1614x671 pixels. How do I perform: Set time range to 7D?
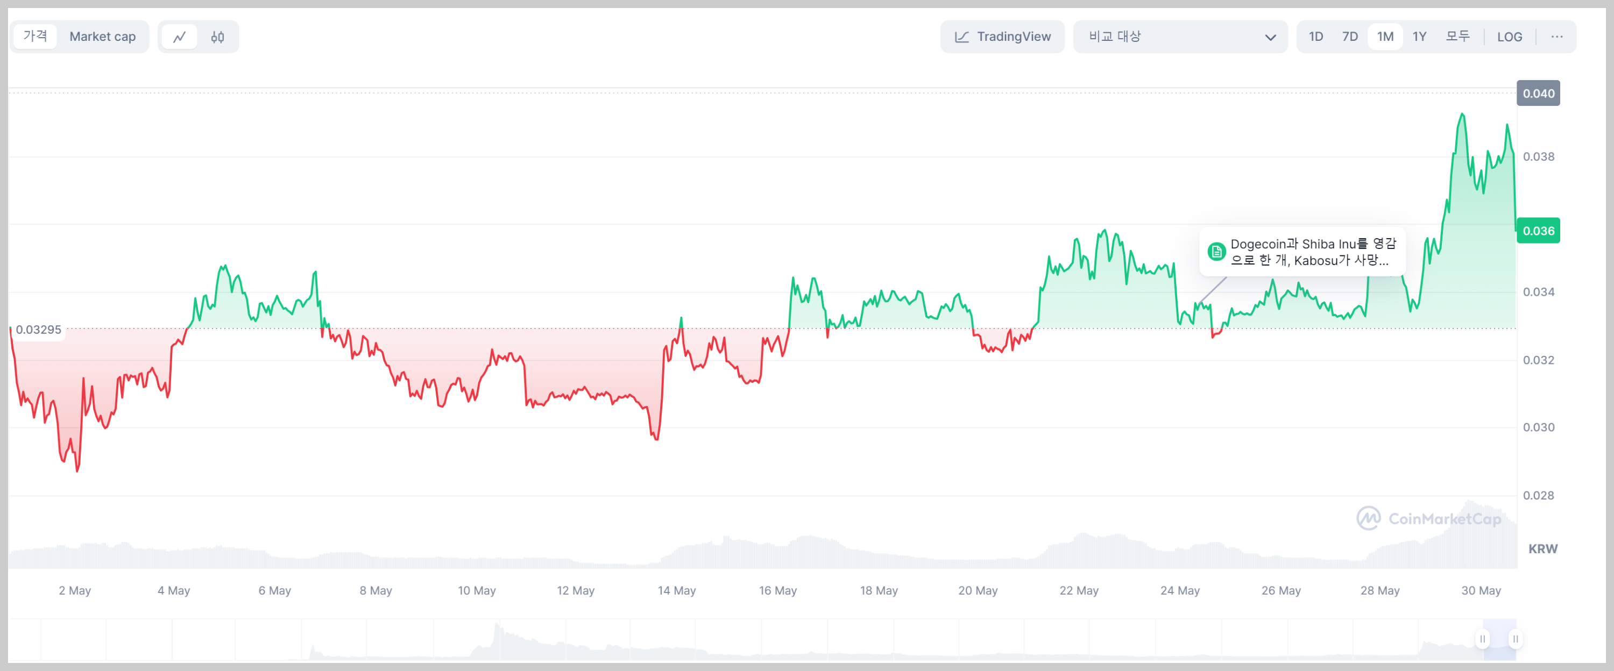(x=1350, y=37)
